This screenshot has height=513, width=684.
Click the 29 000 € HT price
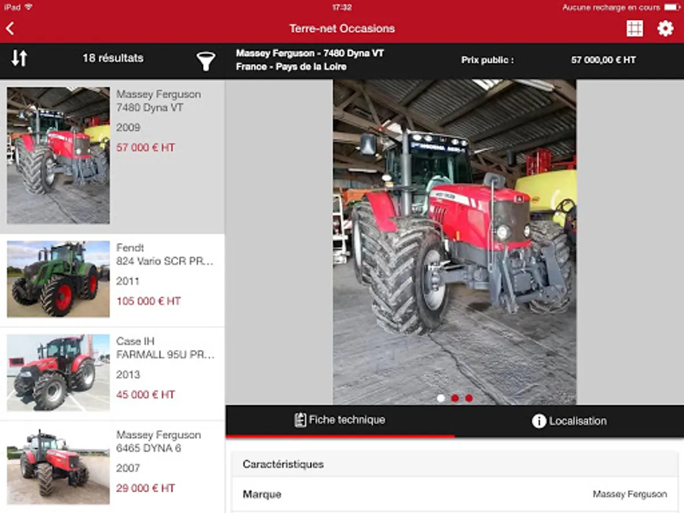pos(145,488)
